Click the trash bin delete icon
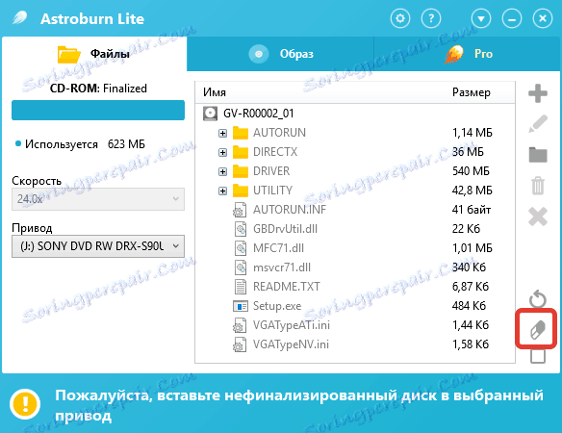The width and height of the screenshot is (562, 433). pyautogui.click(x=538, y=186)
